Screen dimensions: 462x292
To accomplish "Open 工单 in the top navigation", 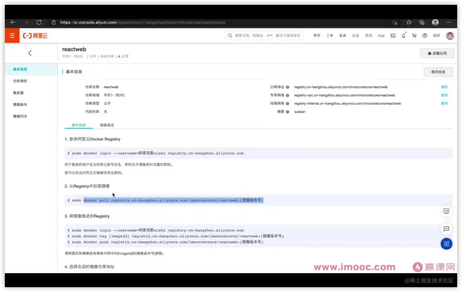I will point(330,36).
